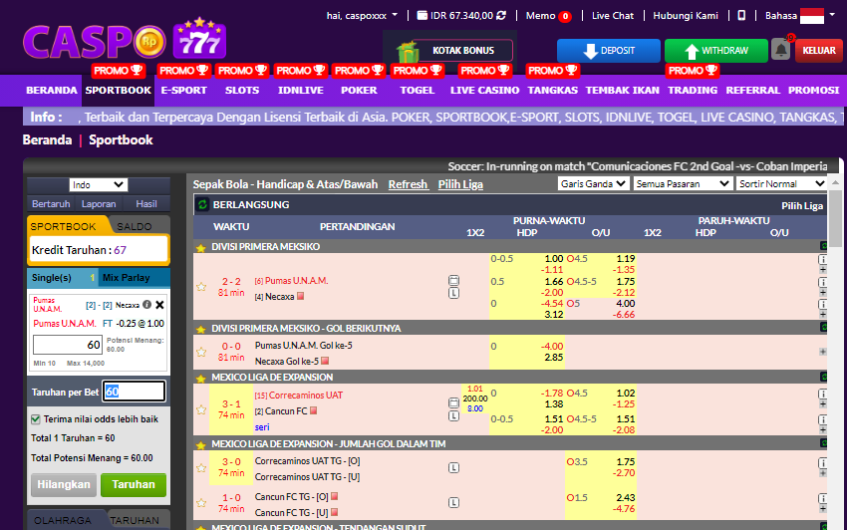Click the Hubungi Kami link

coord(686,16)
